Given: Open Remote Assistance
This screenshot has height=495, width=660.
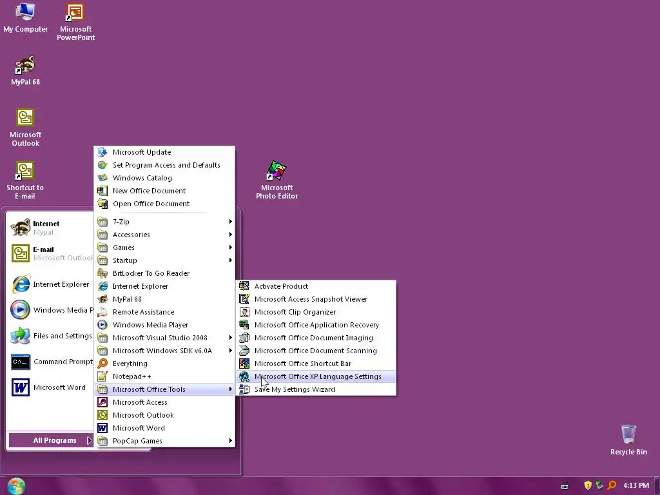Looking at the screenshot, I should click(x=164, y=312).
